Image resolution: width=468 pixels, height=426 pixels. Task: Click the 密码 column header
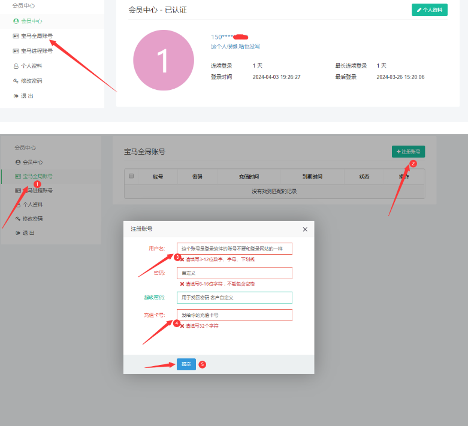click(x=197, y=177)
